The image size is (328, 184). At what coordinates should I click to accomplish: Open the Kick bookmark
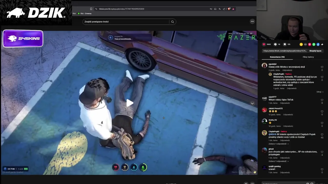pyautogui.click(x=74, y=14)
